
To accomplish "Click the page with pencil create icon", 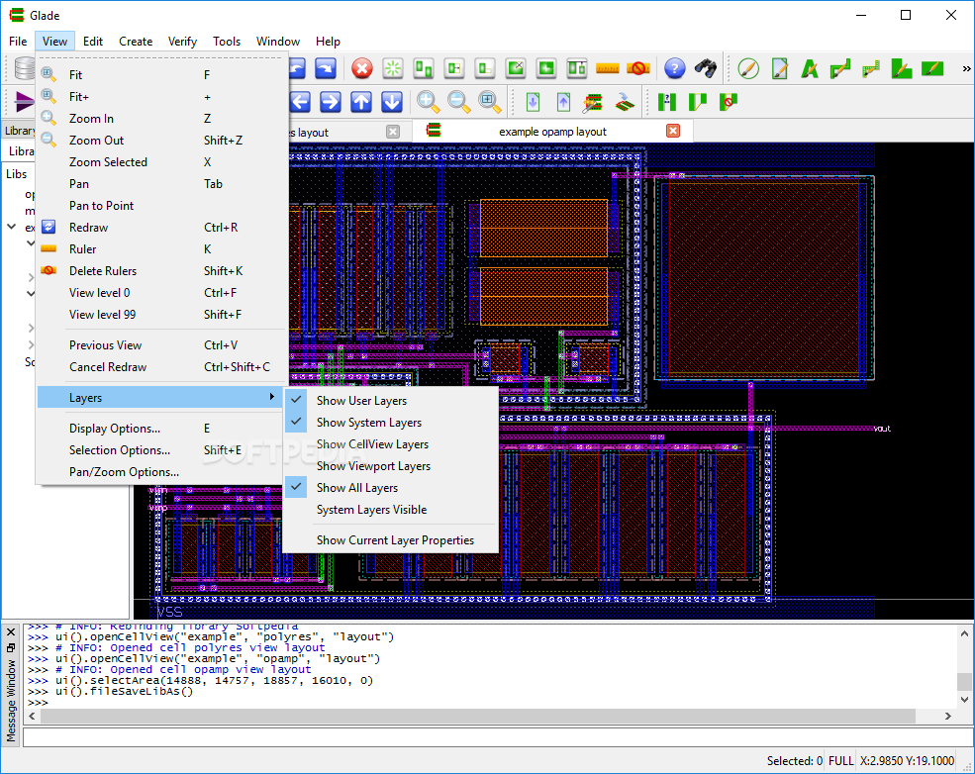I will click(779, 68).
